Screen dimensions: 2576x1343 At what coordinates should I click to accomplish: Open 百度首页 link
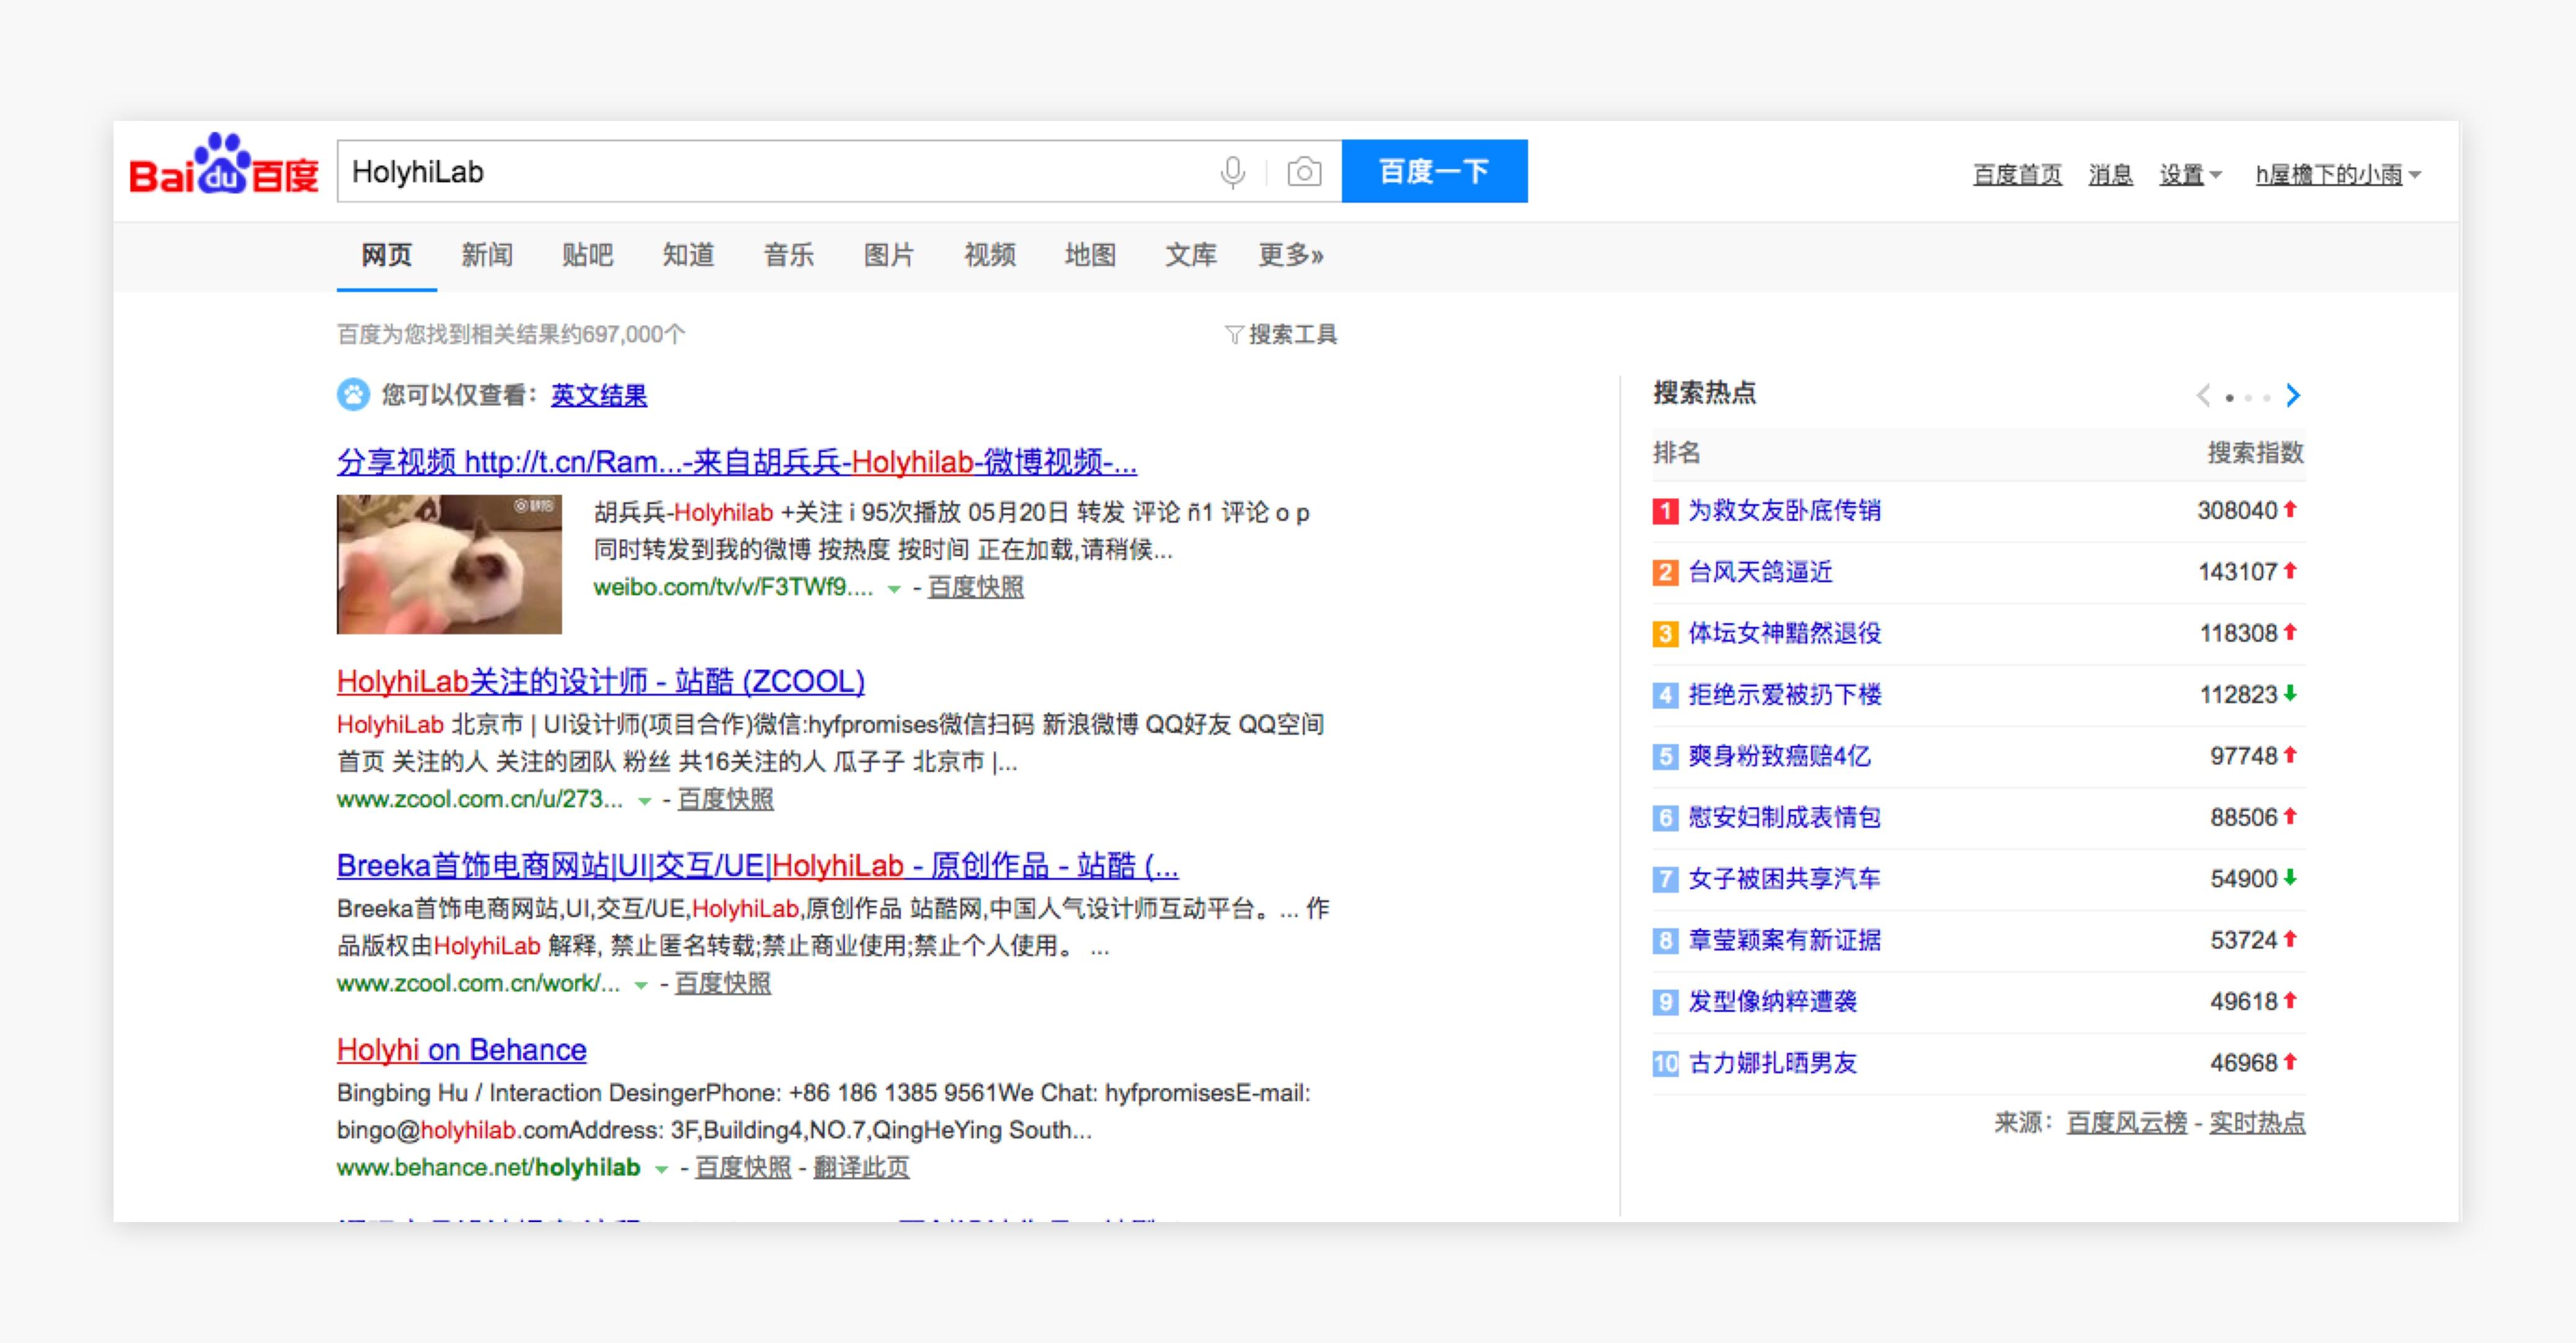2017,175
